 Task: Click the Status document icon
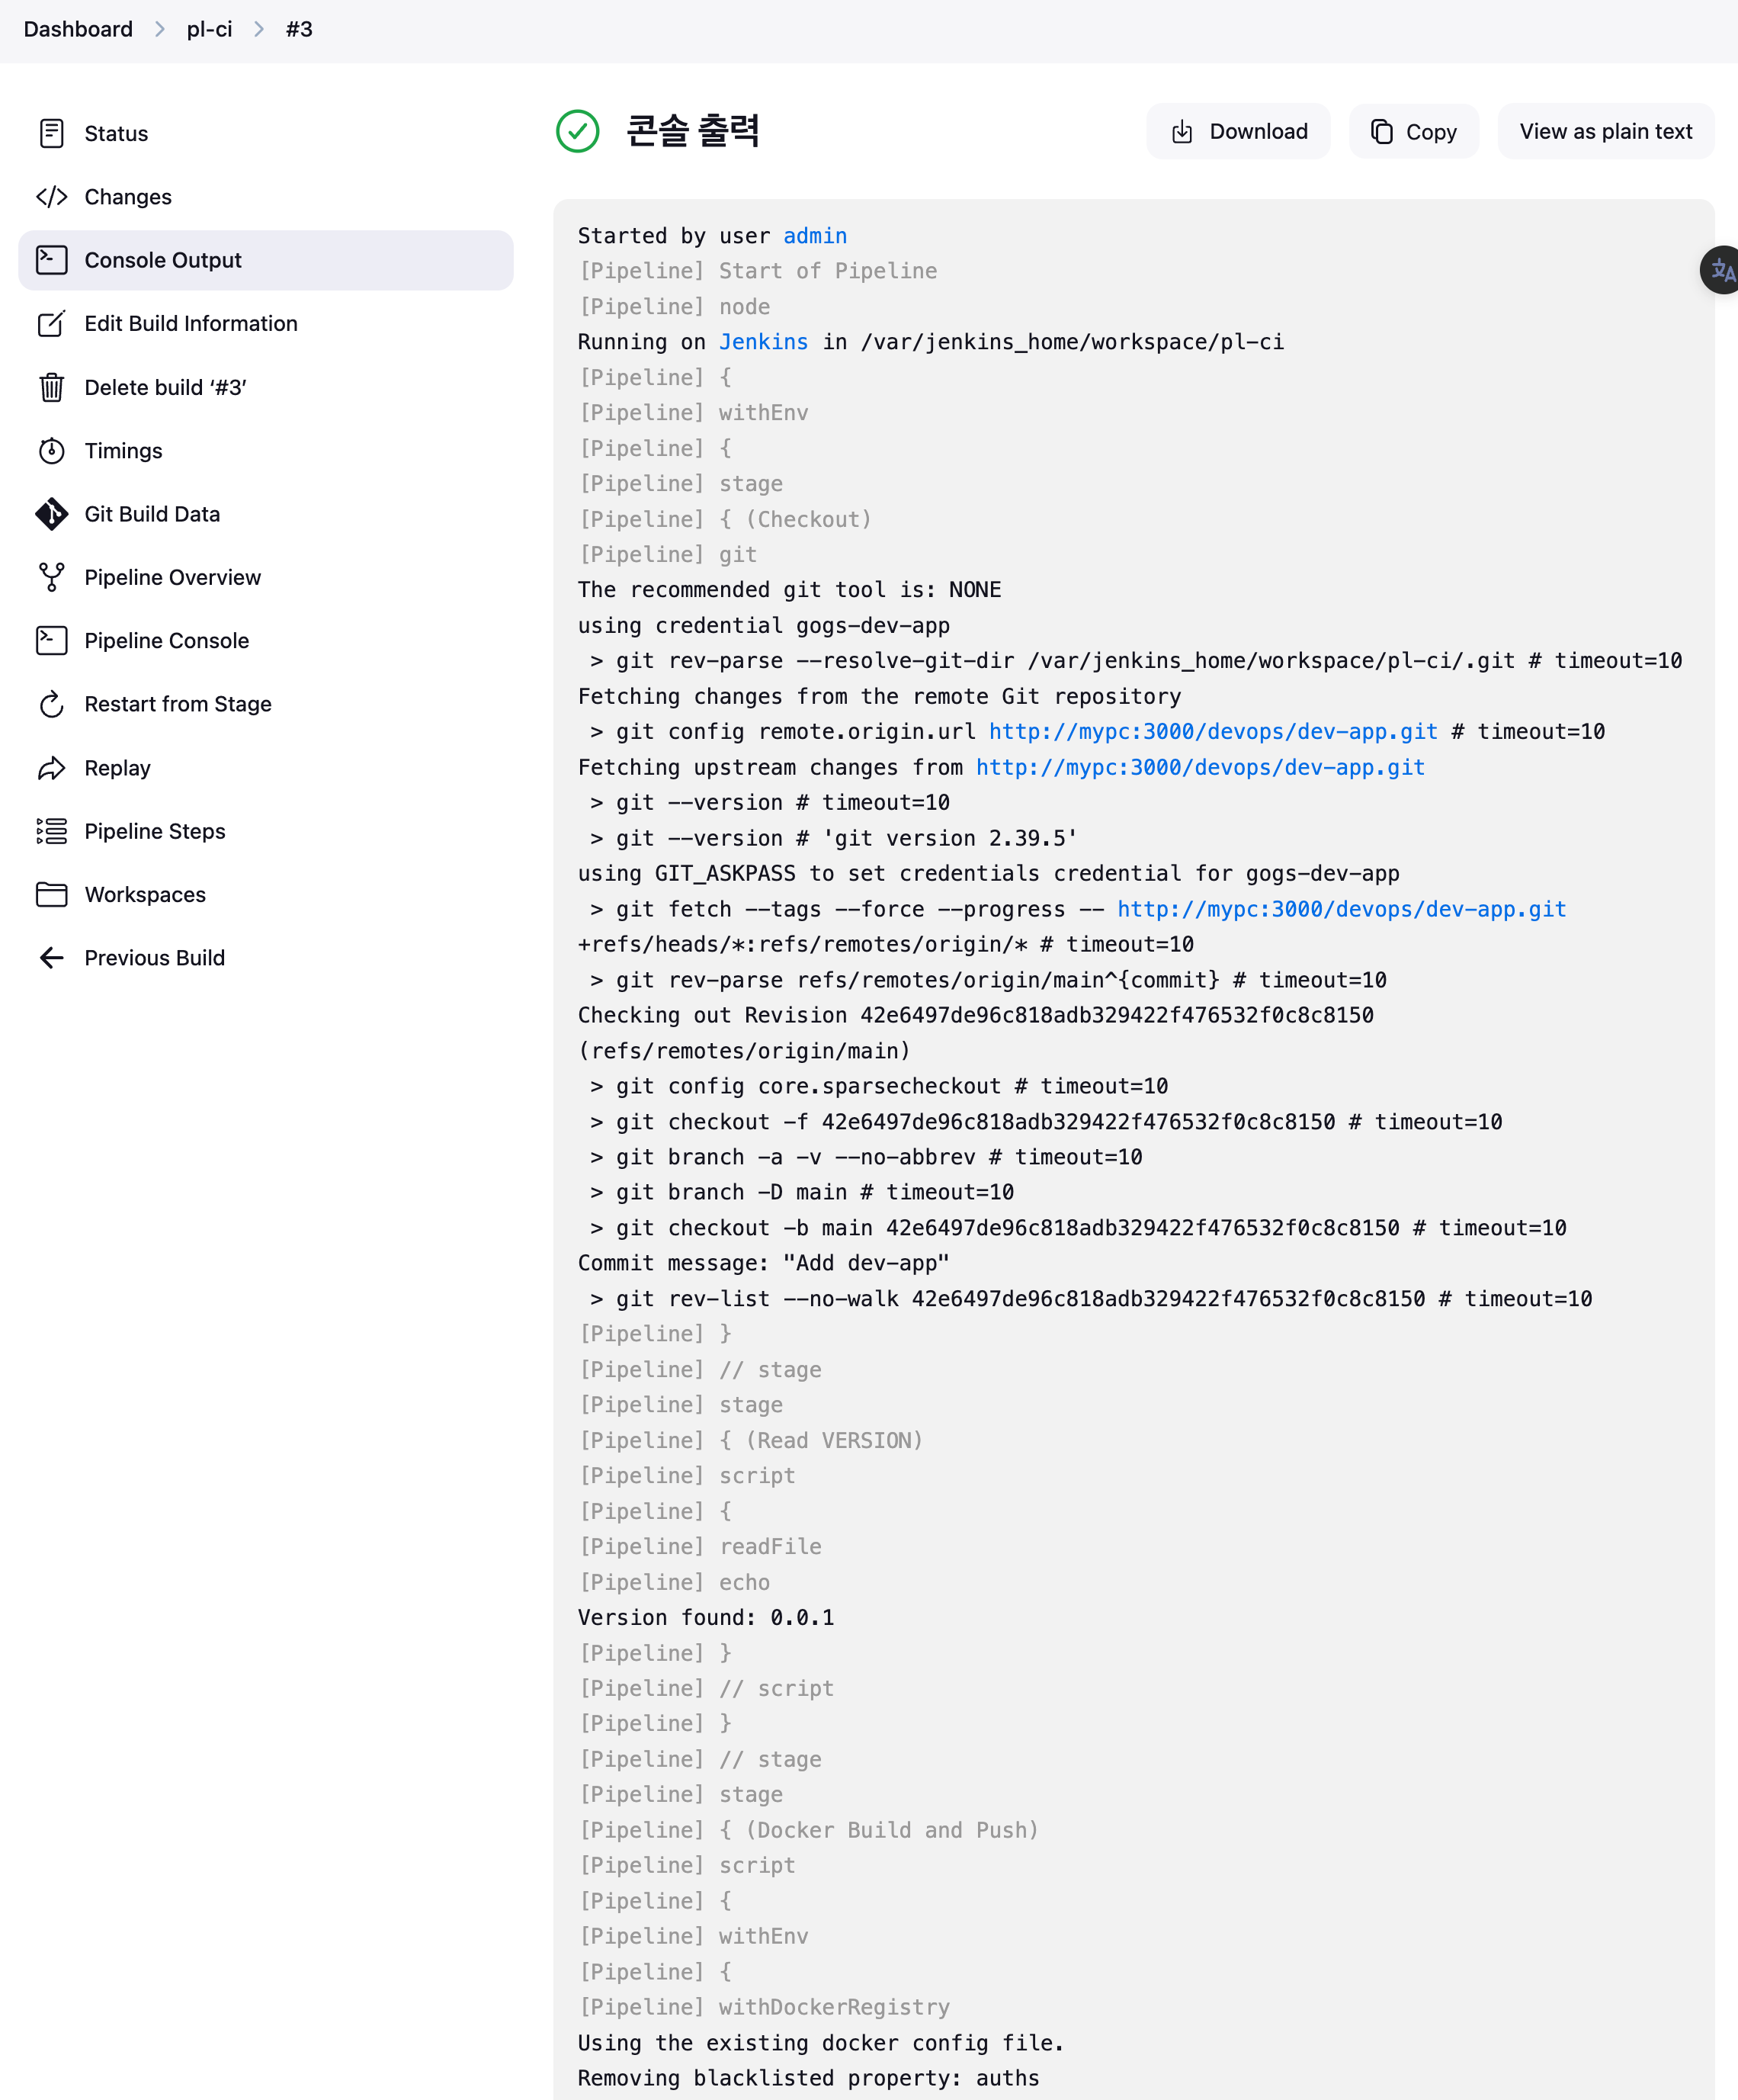52,133
